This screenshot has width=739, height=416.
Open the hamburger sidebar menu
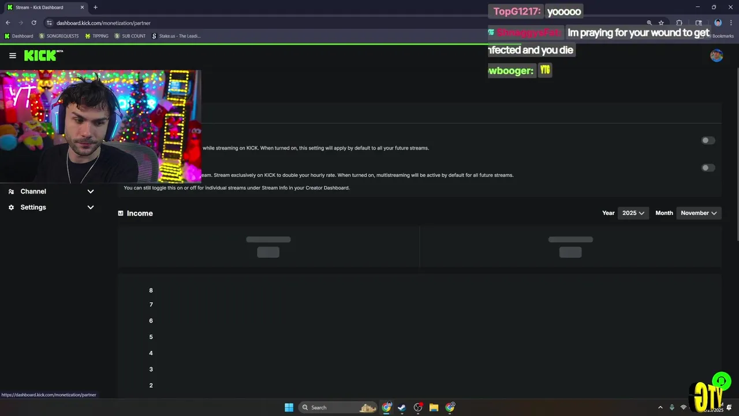(13, 55)
